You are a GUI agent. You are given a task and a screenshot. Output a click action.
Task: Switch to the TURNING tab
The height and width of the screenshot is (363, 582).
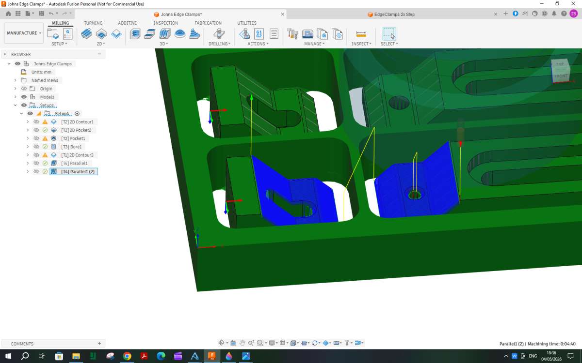pyautogui.click(x=93, y=23)
